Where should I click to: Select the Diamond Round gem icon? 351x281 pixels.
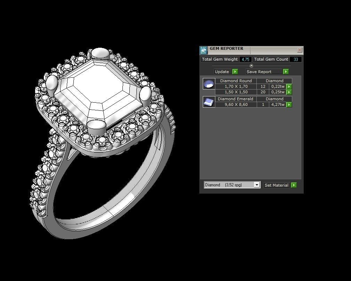point(209,84)
